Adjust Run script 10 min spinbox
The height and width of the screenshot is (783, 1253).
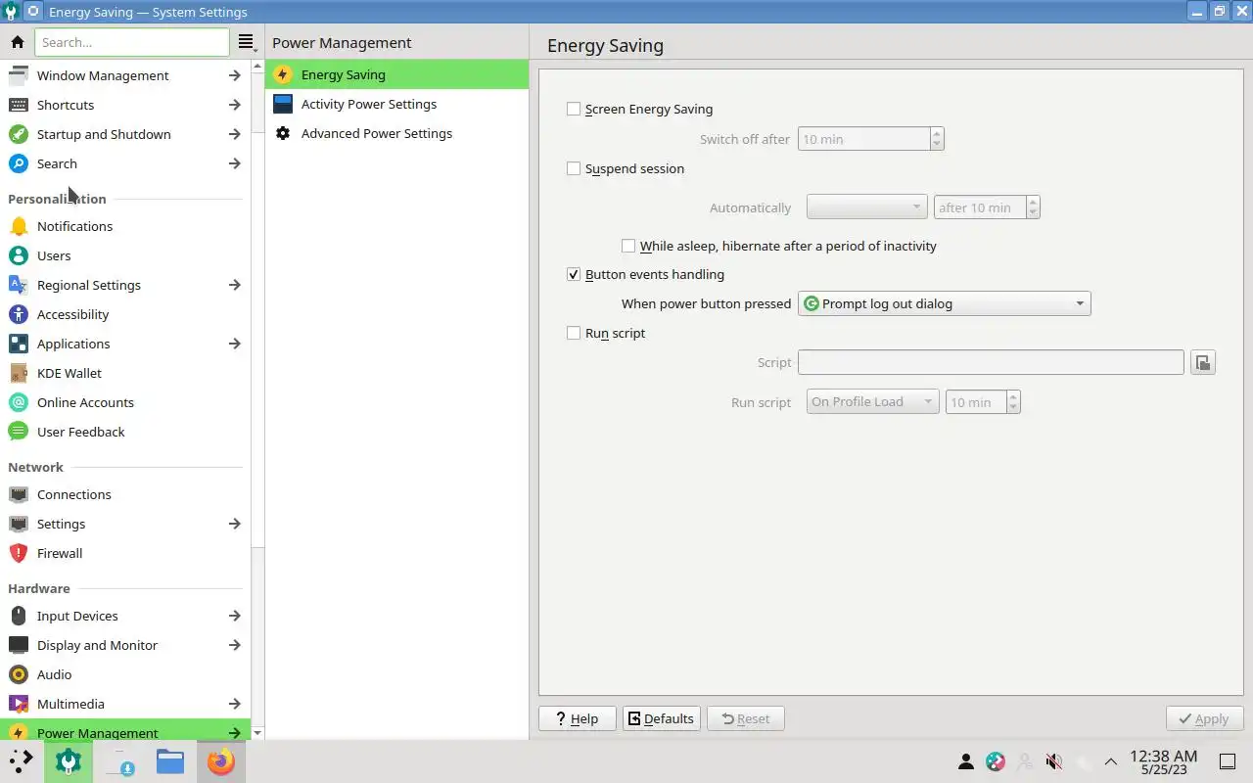(x=983, y=402)
